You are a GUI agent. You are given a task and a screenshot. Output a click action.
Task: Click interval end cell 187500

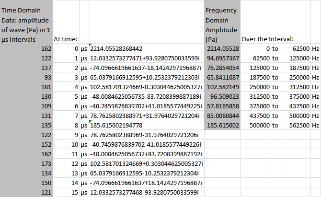(295, 68)
